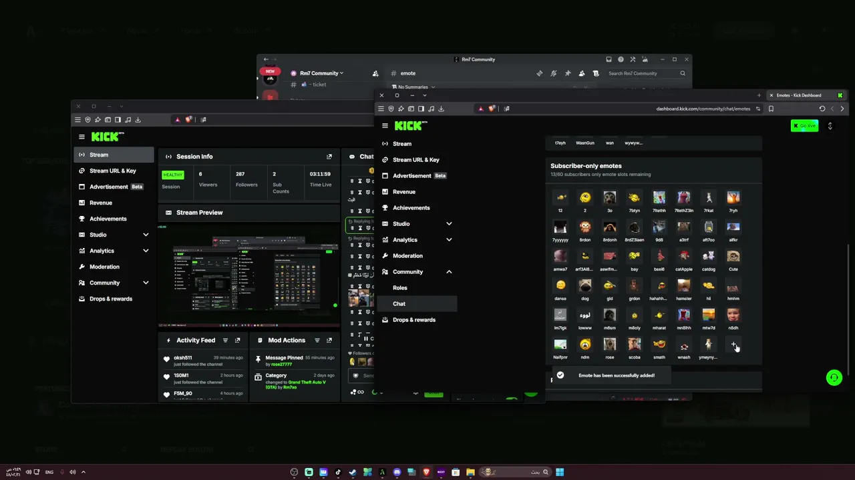Open Windows Start button on taskbar
The height and width of the screenshot is (480, 855).
tap(560, 472)
